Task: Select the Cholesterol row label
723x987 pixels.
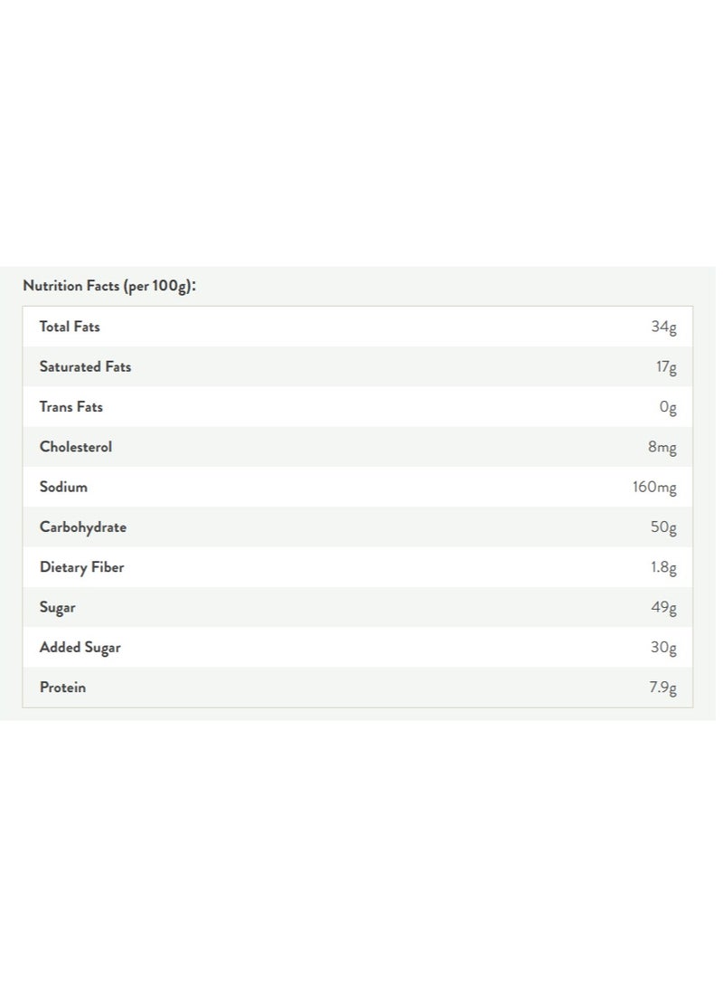Action: [76, 446]
